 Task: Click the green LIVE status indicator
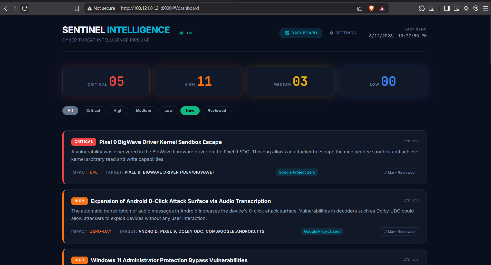pyautogui.click(x=187, y=33)
